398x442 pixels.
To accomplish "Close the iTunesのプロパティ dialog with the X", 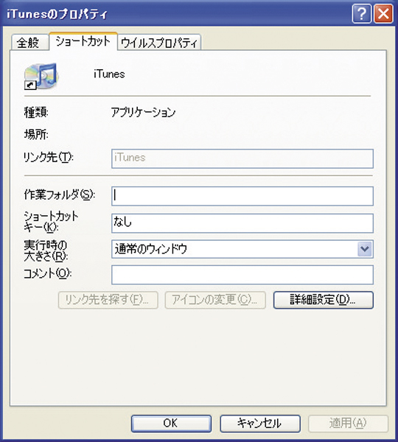I will (383, 13).
